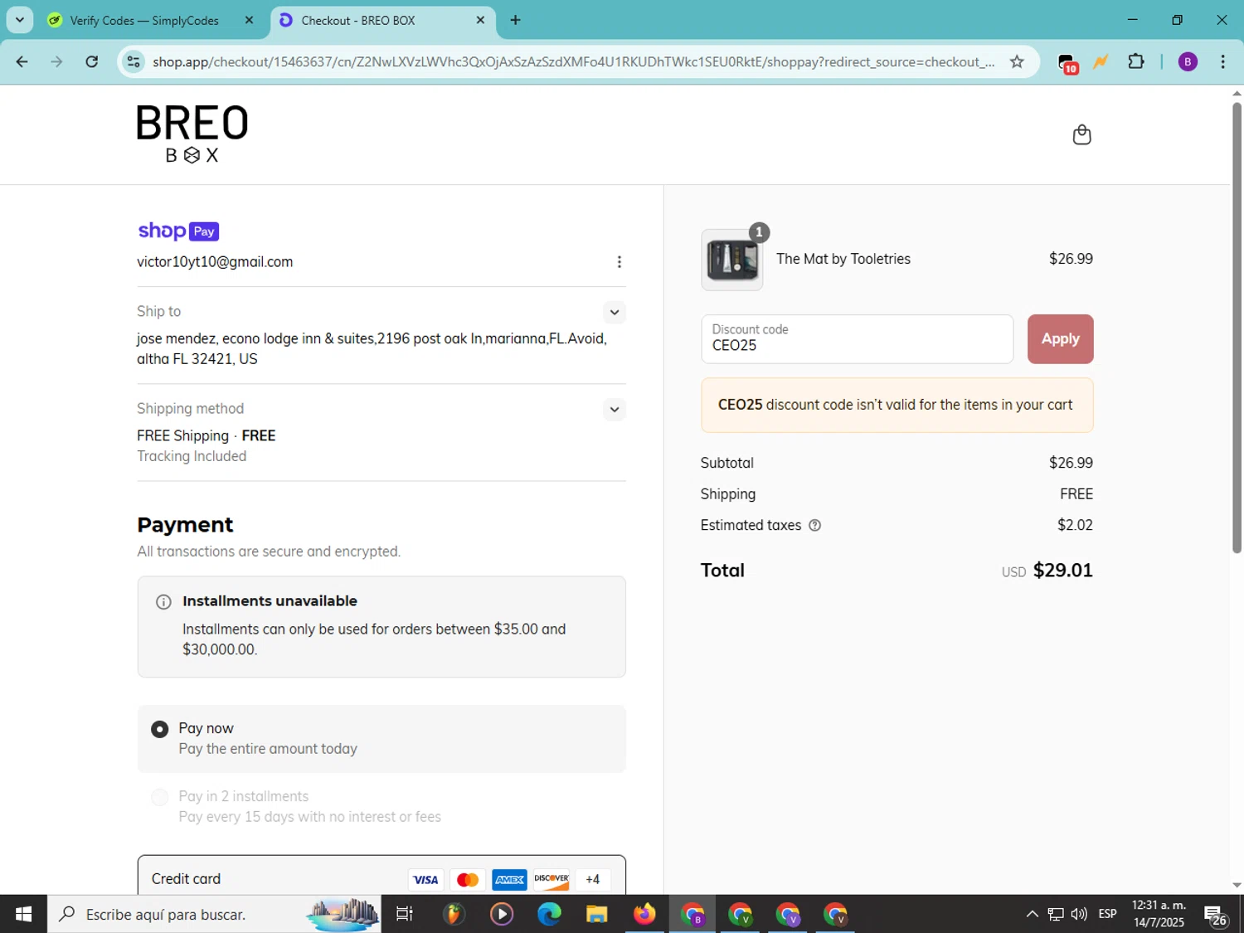The height and width of the screenshot is (933, 1244).
Task: Click the American Express icon
Action: (x=509, y=879)
